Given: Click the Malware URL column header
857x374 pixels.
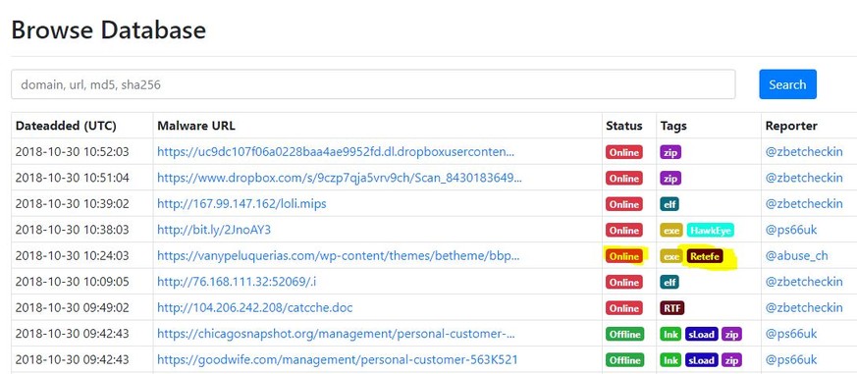Looking at the screenshot, I should coord(196,126).
